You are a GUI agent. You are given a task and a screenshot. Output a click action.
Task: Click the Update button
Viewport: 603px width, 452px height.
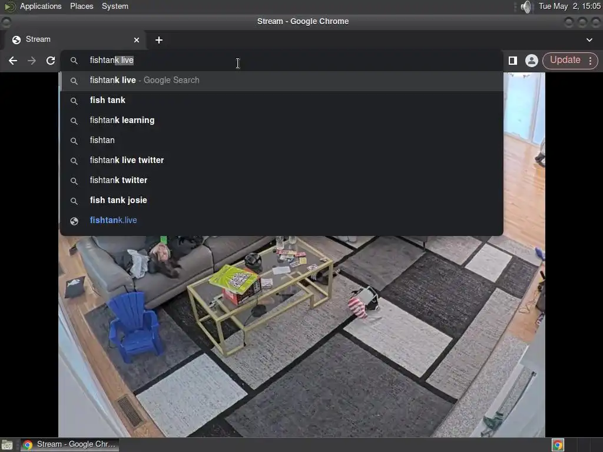click(x=565, y=60)
